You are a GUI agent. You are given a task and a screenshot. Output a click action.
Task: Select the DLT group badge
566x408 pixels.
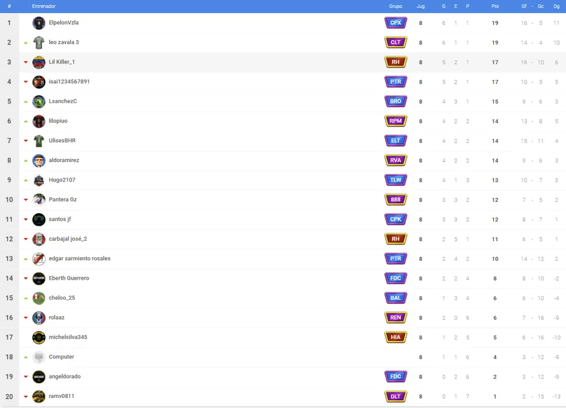click(396, 396)
